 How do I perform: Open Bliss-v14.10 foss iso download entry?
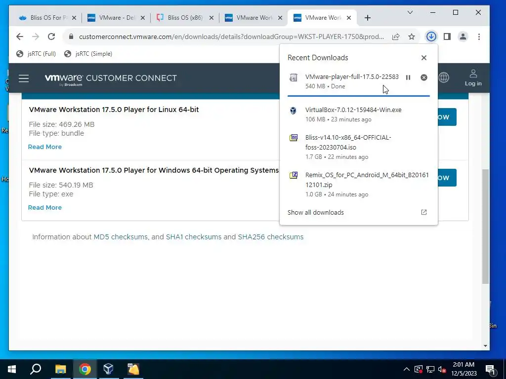coord(359,147)
